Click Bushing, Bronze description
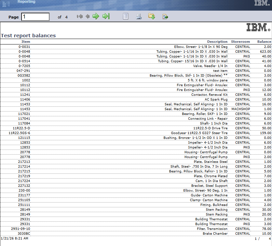The height and width of the screenshot is (246, 272). click(x=195, y=138)
